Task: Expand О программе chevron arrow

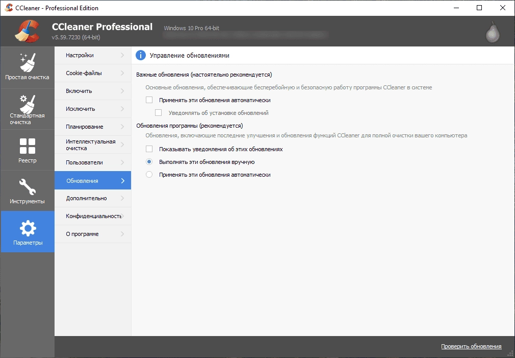Action: pos(122,234)
